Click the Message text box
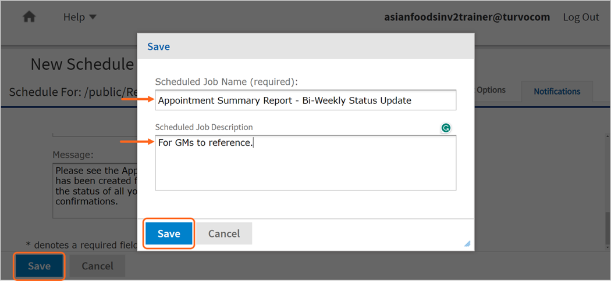611x281 pixels. click(x=95, y=190)
